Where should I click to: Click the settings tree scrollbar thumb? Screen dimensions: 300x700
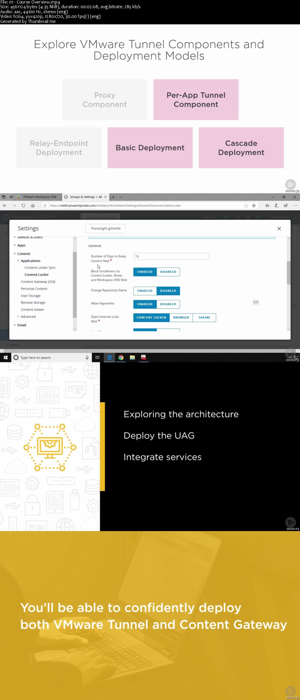pos(75,284)
